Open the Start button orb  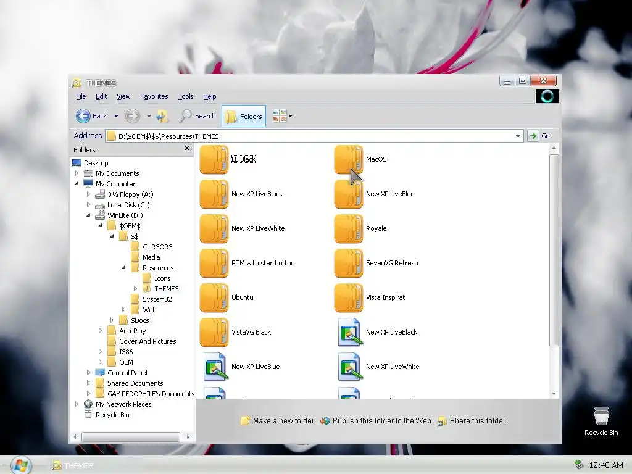20,465
